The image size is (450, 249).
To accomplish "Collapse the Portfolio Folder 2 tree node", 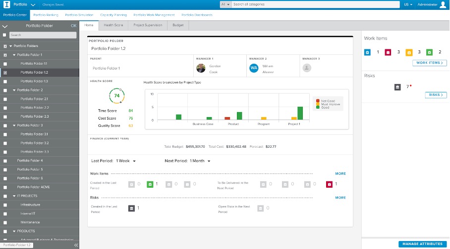I will point(14,90).
